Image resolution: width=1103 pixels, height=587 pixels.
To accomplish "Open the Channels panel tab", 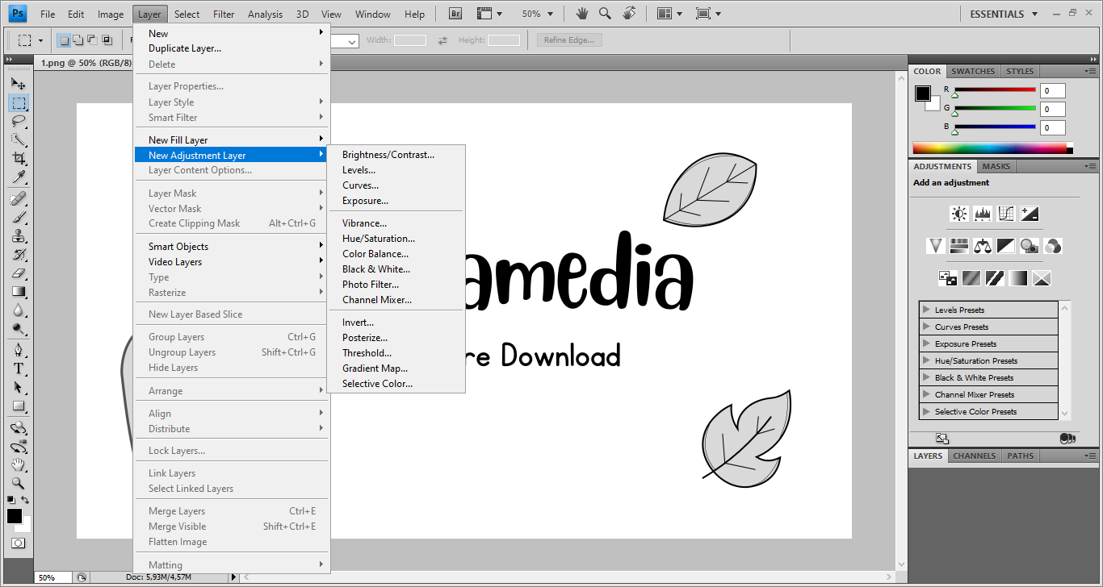I will (974, 456).
